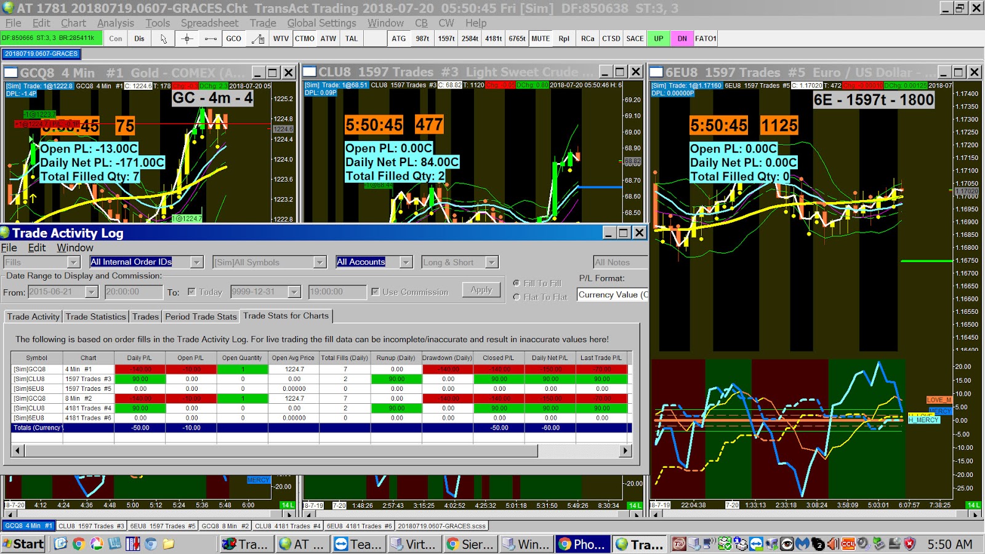Screen dimensions: 985x554
Task: Open the All Accounts dropdown
Action: 407,262
